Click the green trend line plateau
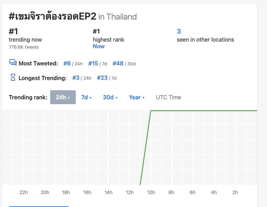 (204, 110)
